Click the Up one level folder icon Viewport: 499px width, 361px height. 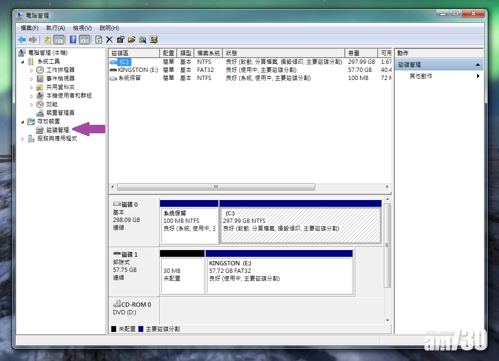click(x=48, y=40)
